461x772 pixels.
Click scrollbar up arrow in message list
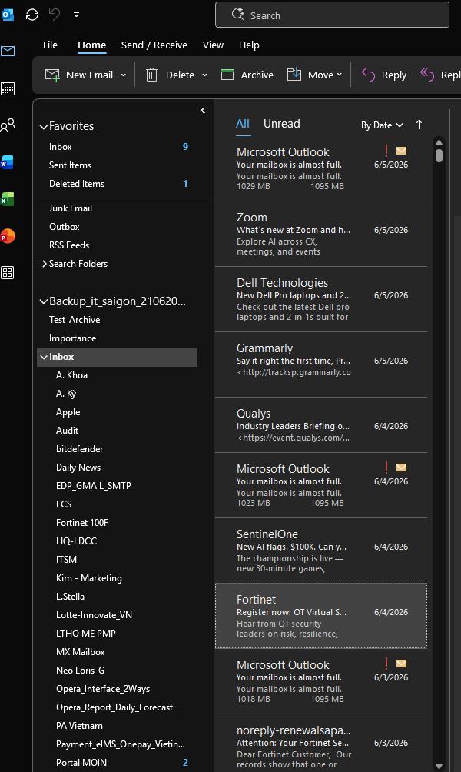(x=439, y=143)
